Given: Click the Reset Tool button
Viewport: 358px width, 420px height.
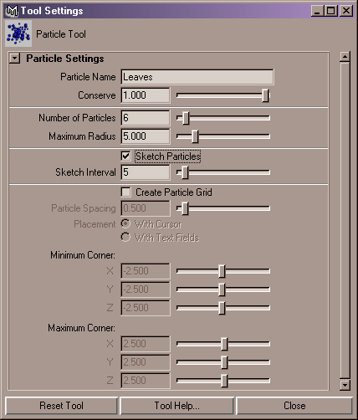Looking at the screenshot, I should pos(61,406).
